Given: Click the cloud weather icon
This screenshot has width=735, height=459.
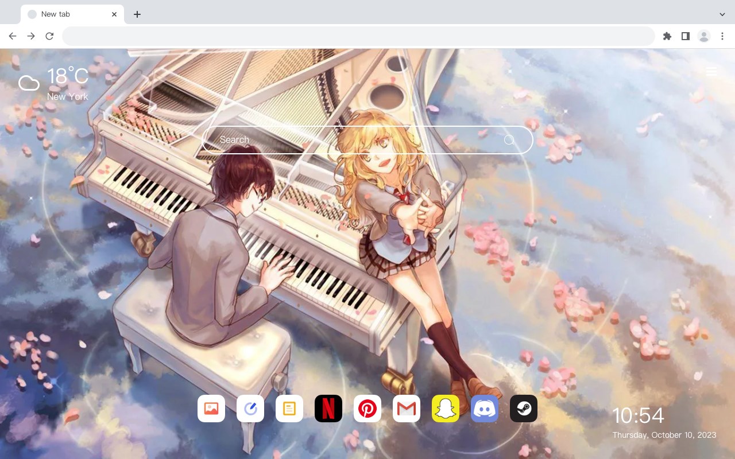Looking at the screenshot, I should (29, 83).
